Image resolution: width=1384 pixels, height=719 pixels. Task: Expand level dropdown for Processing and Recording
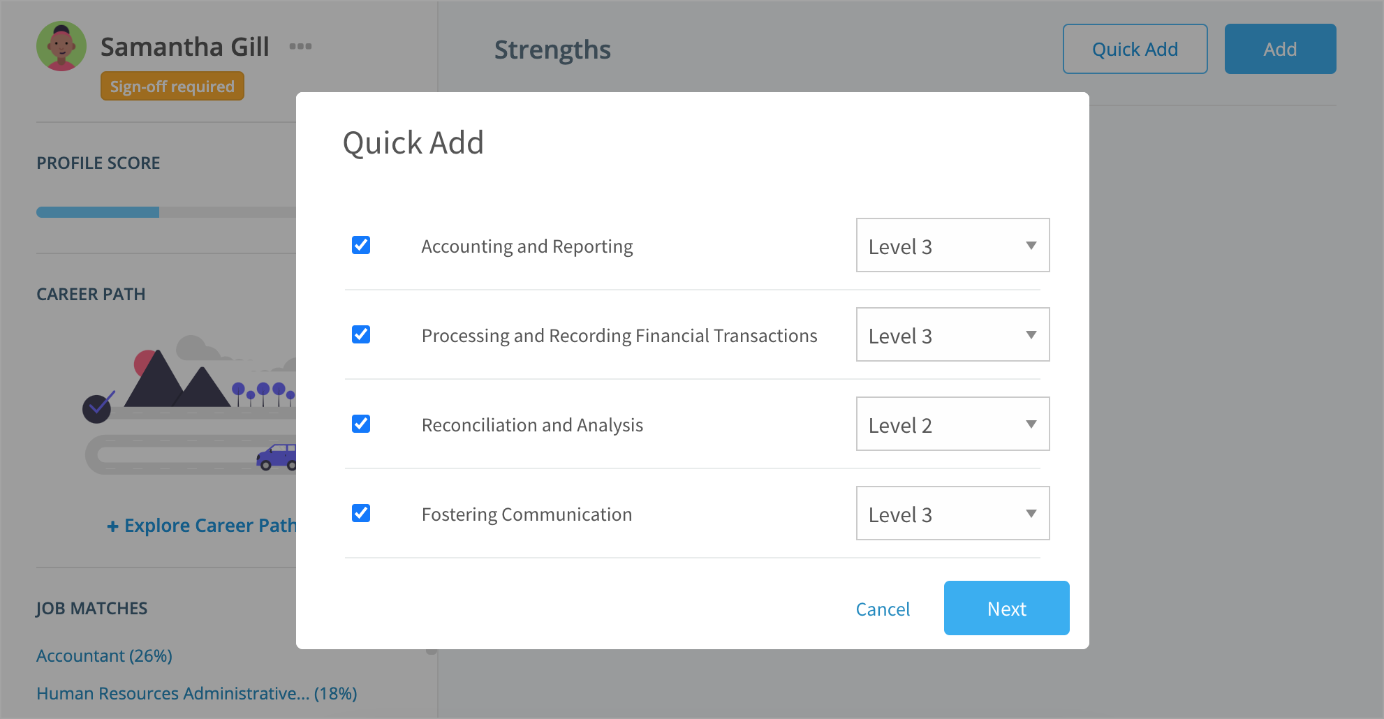[x=952, y=335]
